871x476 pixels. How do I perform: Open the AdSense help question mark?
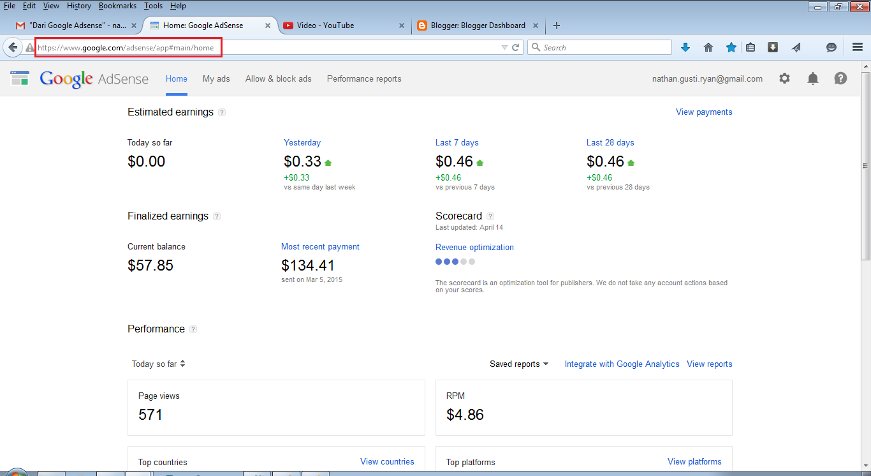pos(841,78)
